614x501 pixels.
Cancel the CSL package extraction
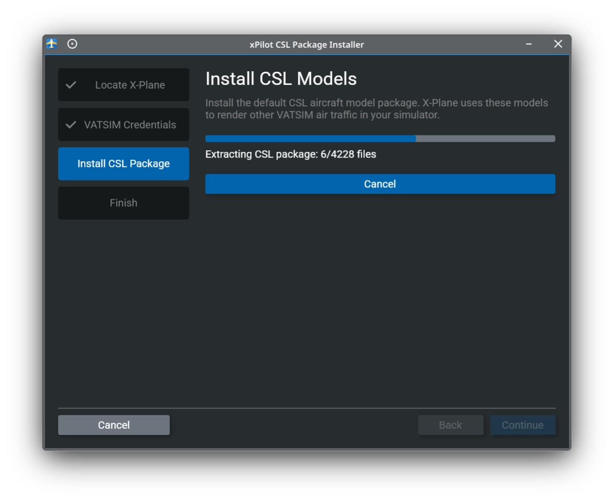[380, 184]
